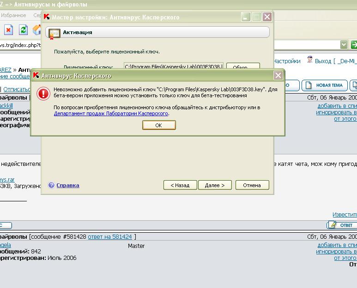The image size is (357, 288).
Task: Click the browser Refresh icon
Action: coord(23,30)
